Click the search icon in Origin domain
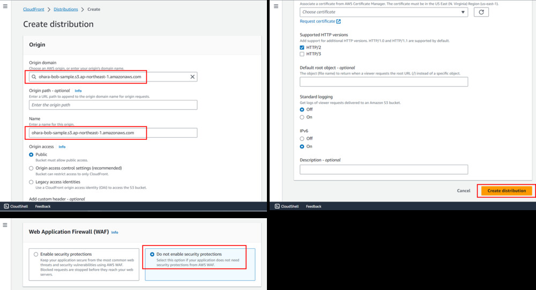This screenshot has width=536, height=290. tap(34, 77)
